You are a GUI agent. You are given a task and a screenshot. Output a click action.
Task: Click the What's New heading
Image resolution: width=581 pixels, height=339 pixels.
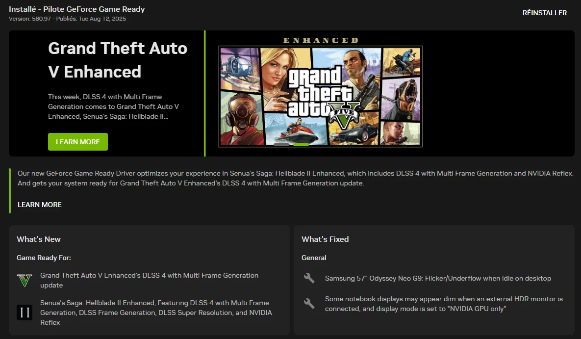pyautogui.click(x=39, y=239)
